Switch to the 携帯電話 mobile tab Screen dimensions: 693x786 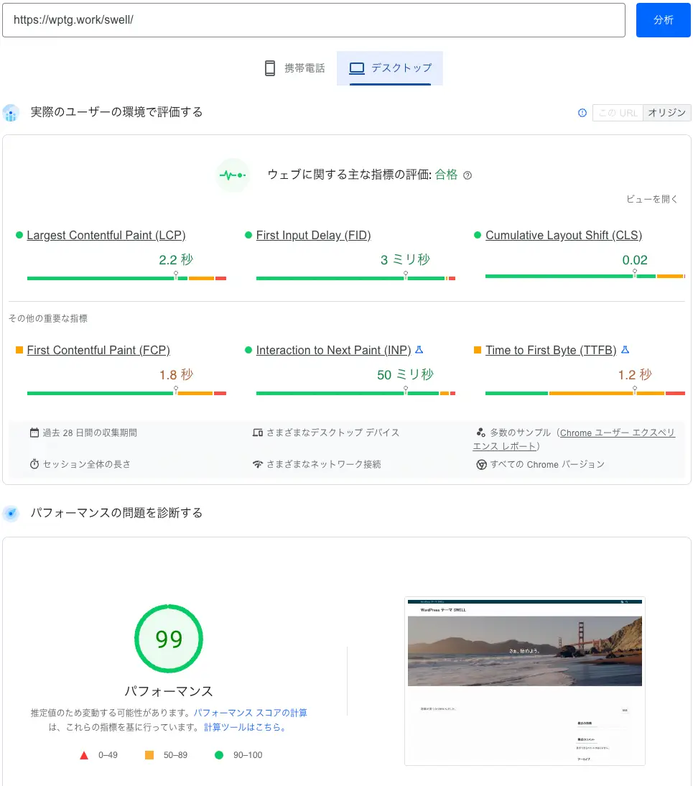(x=294, y=68)
